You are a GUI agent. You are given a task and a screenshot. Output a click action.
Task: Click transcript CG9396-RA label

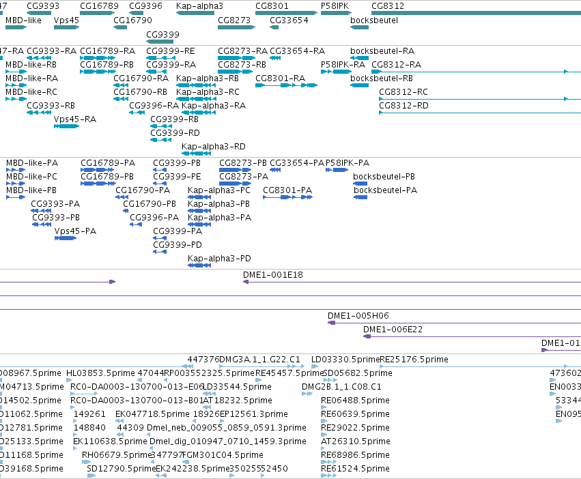[154, 106]
